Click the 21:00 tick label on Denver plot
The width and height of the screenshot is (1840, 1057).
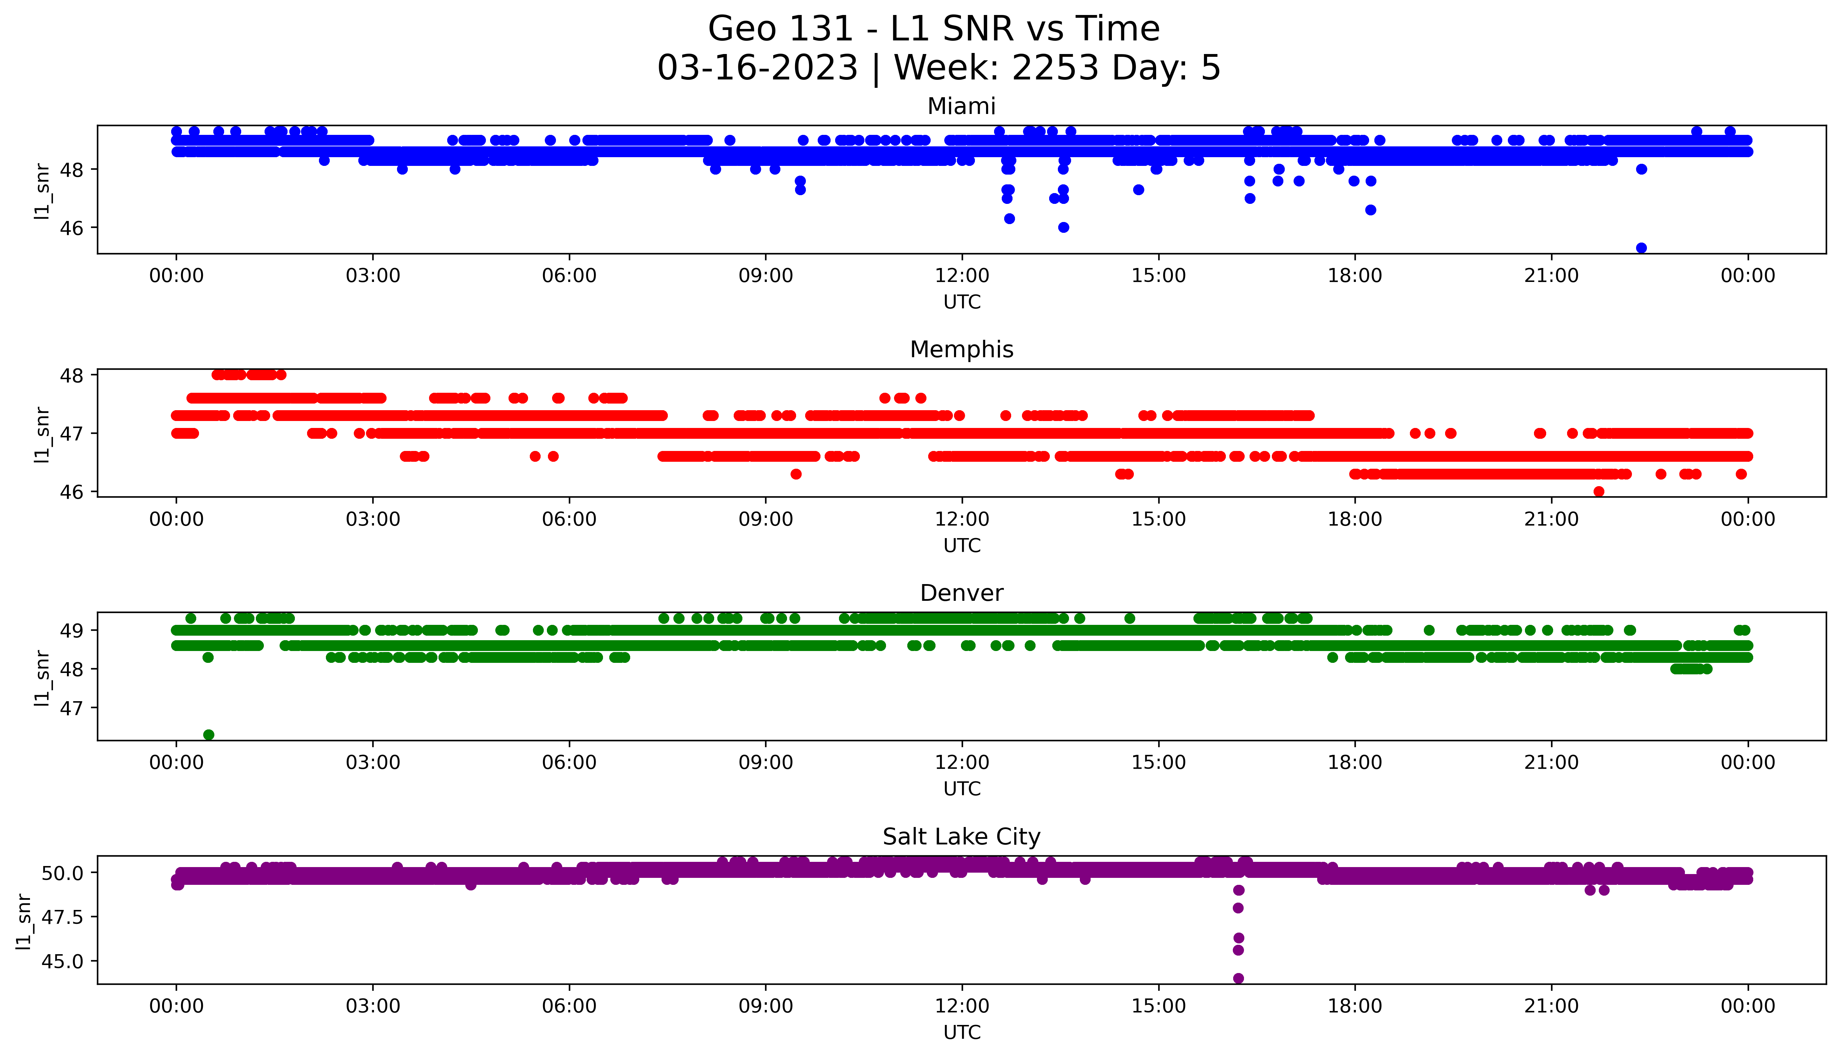pos(1551,763)
